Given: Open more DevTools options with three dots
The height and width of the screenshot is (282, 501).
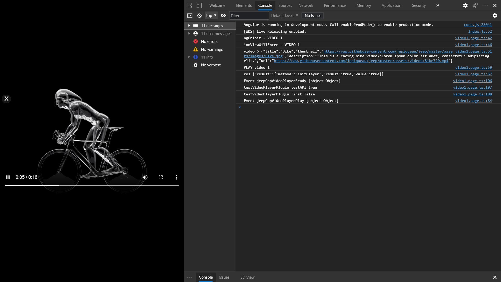Looking at the screenshot, I should coord(485,5).
